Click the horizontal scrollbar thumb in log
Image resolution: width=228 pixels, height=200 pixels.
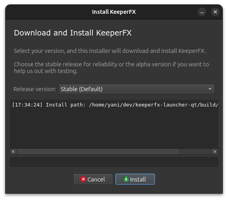pos(98,151)
